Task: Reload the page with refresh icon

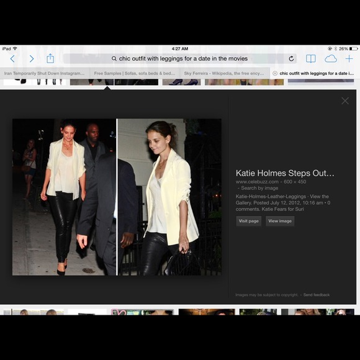Action: tap(291, 59)
